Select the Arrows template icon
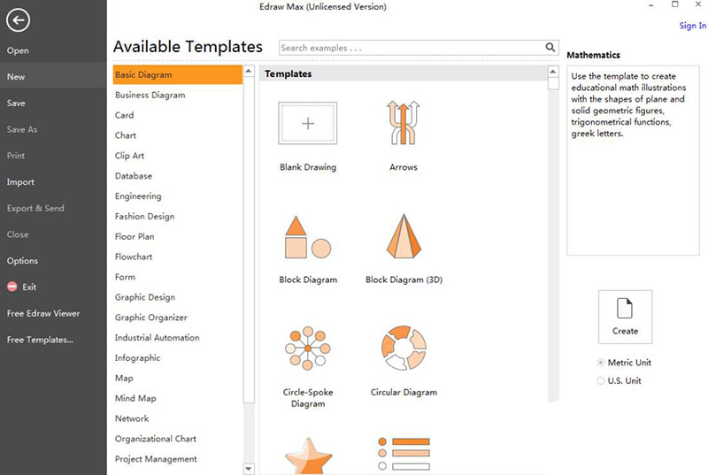The height and width of the screenshot is (475, 708). (x=404, y=122)
